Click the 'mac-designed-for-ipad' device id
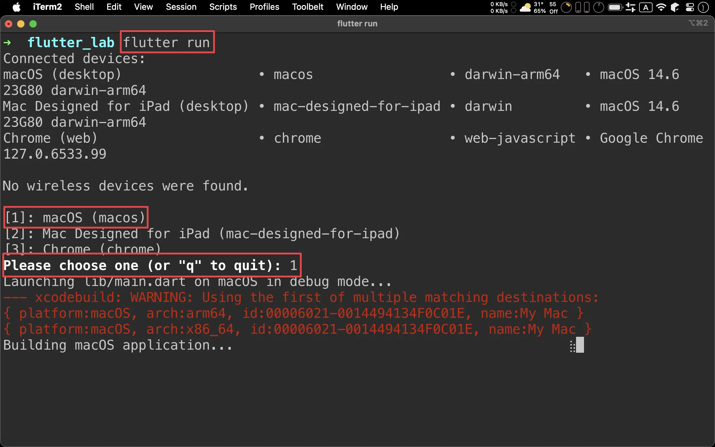Image resolution: width=715 pixels, height=447 pixels. (357, 106)
